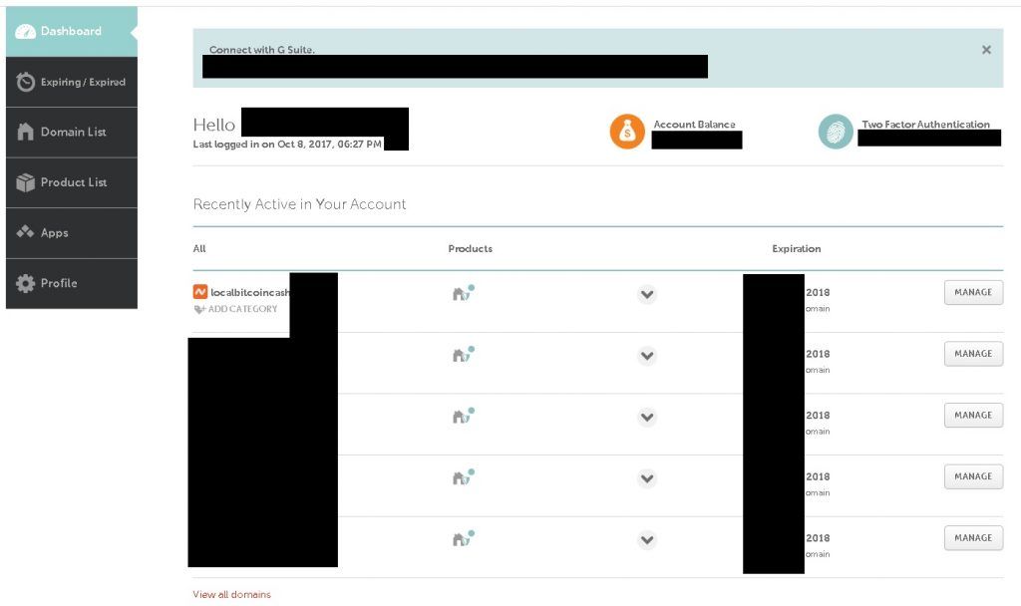Expand the second domain row chevron

[646, 355]
